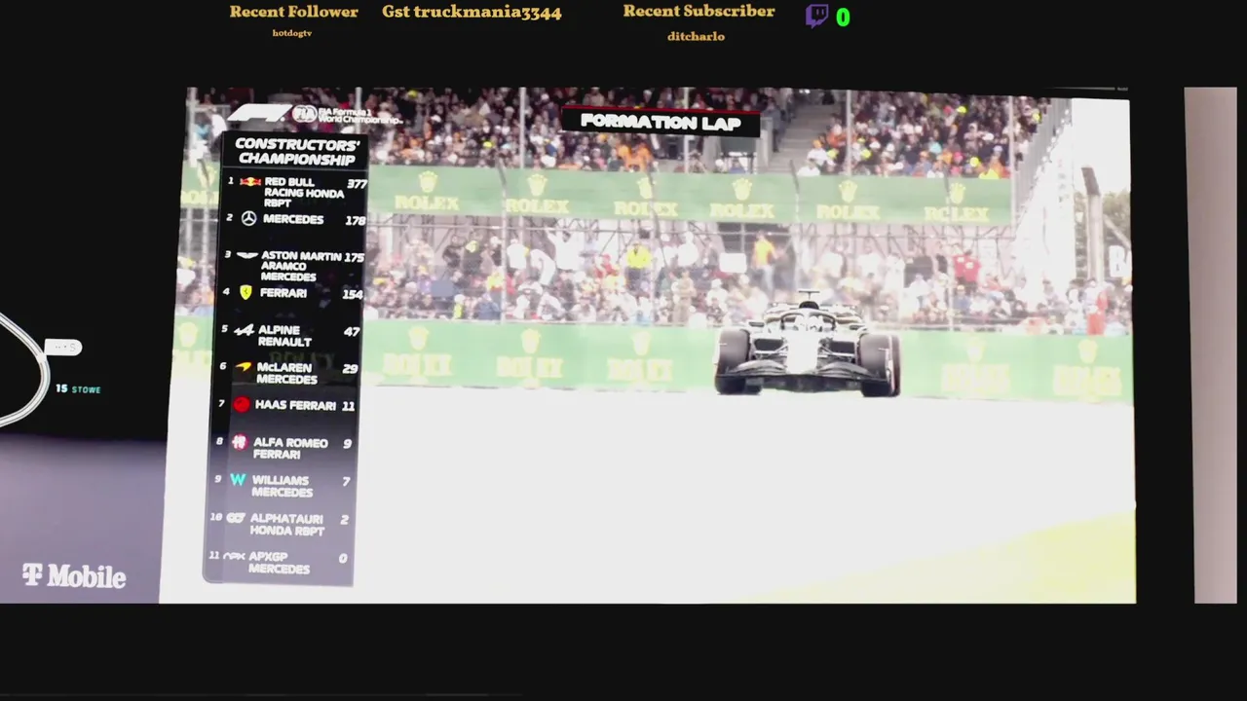Select the Red Bull Racing Honda RBPT name
This screenshot has width=1247, height=701.
pyautogui.click(x=304, y=193)
